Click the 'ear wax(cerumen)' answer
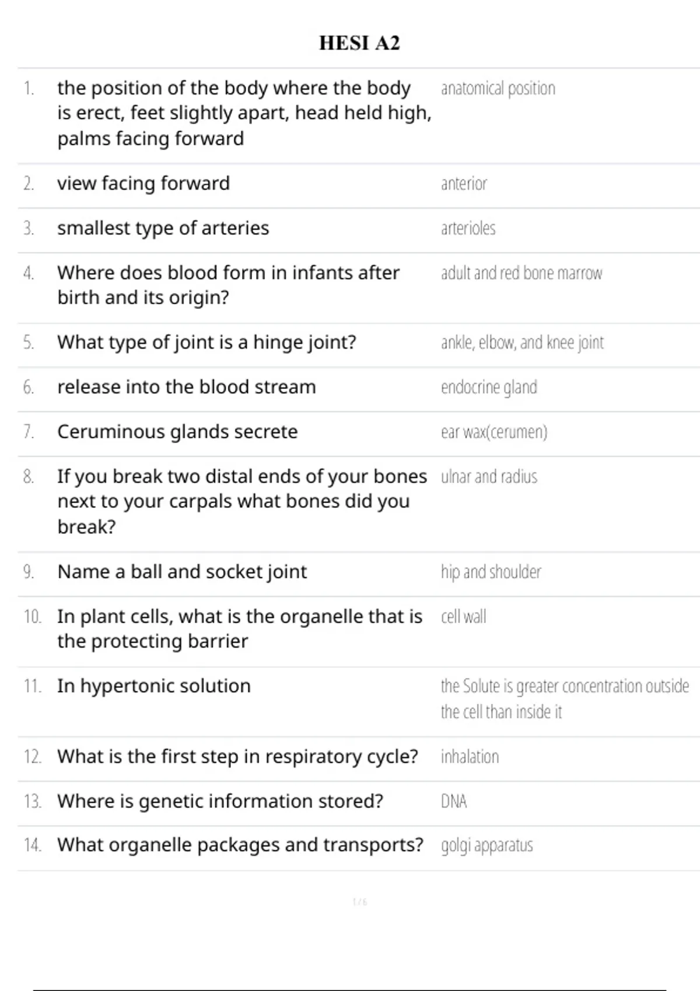The height and width of the screenshot is (991, 700). tap(494, 432)
